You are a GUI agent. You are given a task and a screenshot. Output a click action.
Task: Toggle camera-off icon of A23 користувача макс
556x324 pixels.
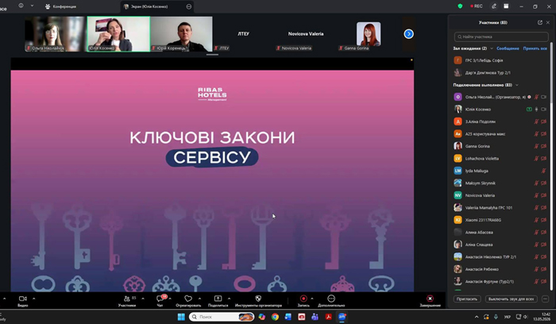[543, 133]
